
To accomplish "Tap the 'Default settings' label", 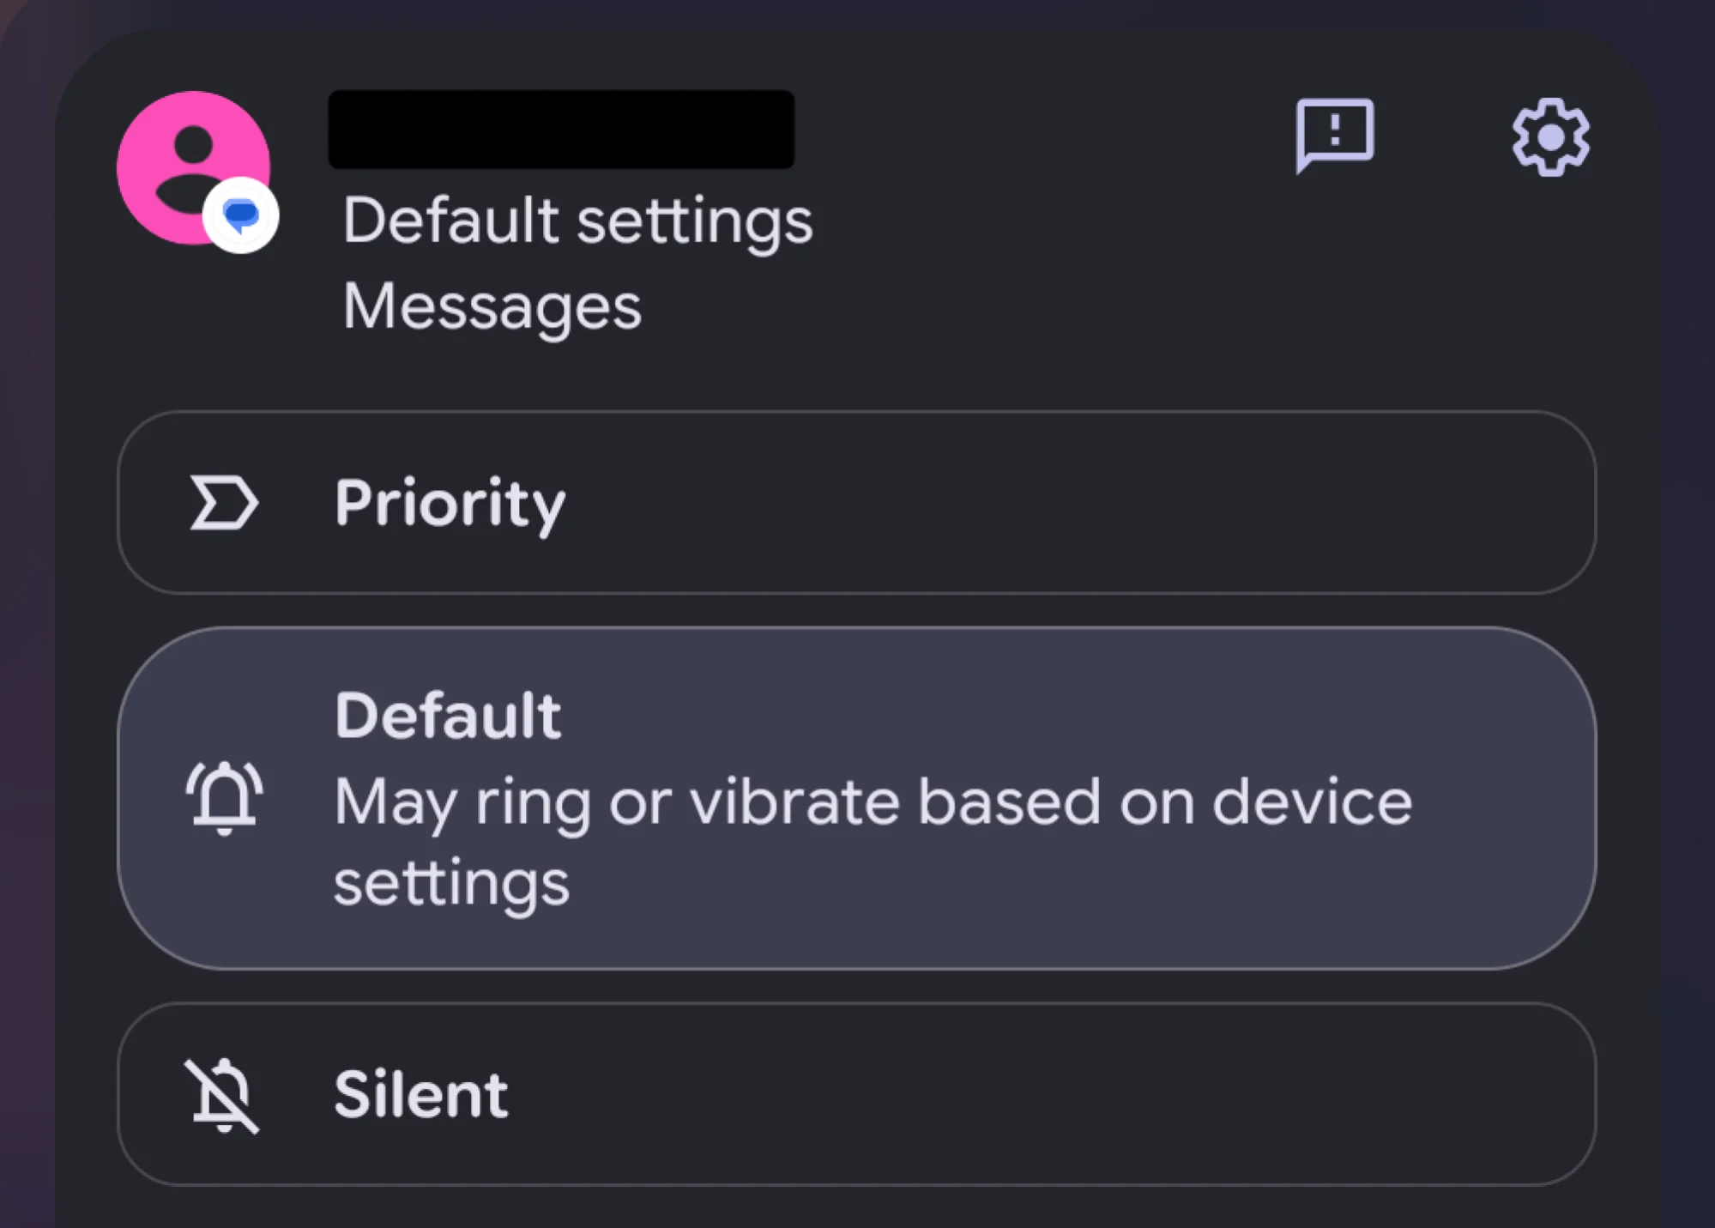I will (x=577, y=220).
